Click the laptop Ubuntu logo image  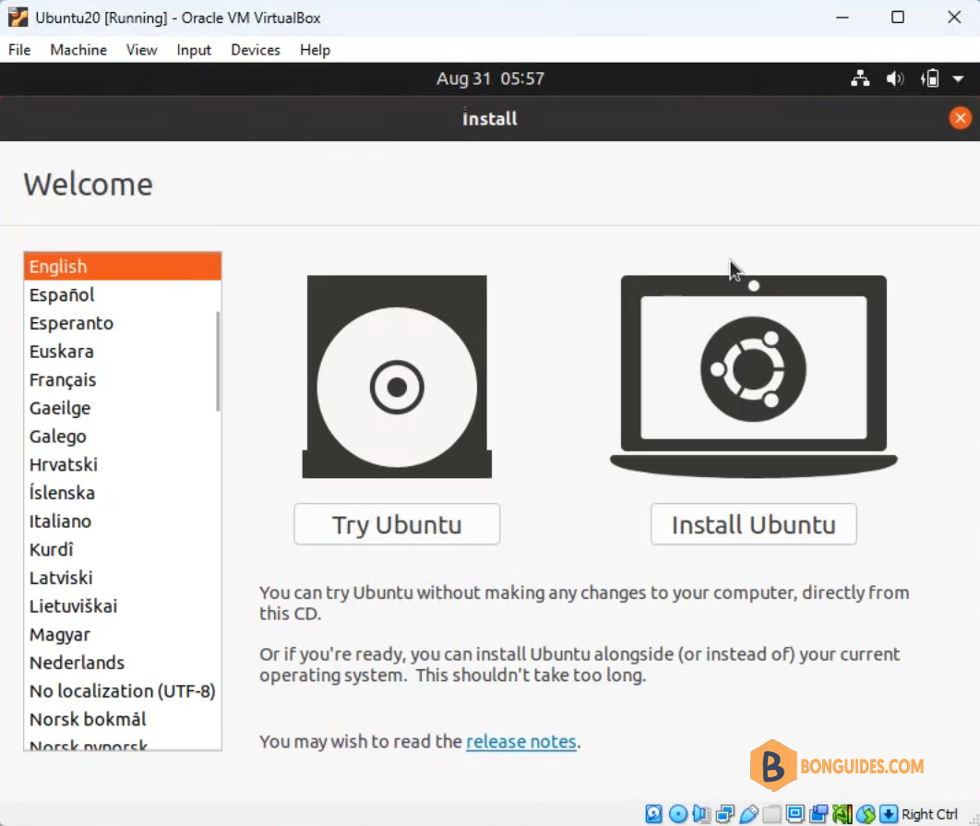pyautogui.click(x=753, y=377)
